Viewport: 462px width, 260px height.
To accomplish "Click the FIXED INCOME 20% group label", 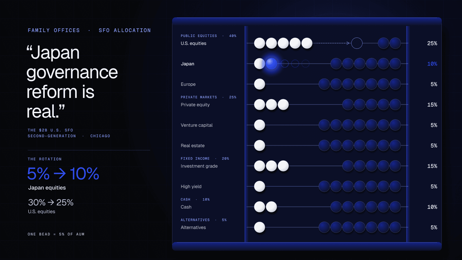I will coord(205,159).
